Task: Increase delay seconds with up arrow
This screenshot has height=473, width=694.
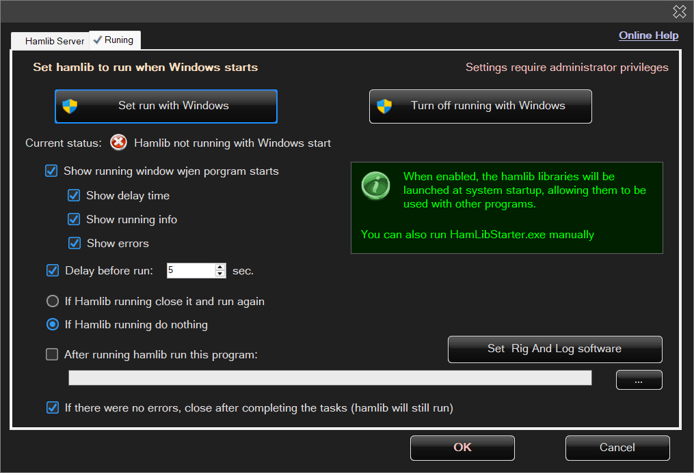Action: pyautogui.click(x=220, y=267)
